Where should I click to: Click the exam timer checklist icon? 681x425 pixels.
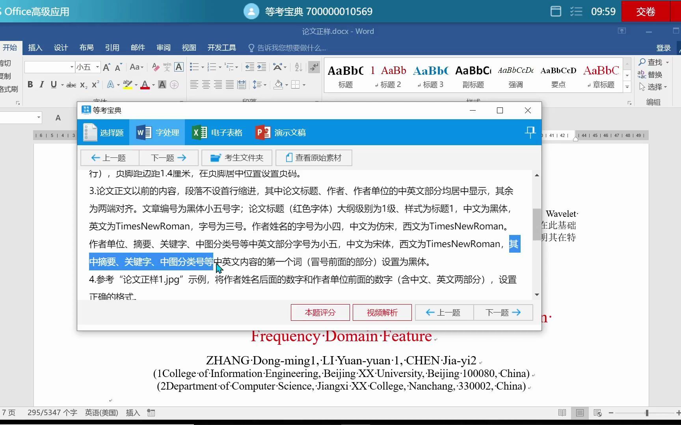[x=576, y=11]
